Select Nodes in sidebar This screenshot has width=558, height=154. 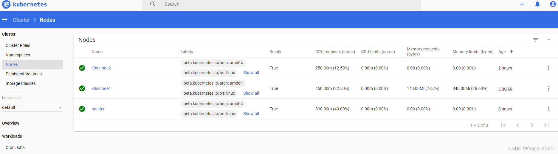pyautogui.click(x=32, y=64)
